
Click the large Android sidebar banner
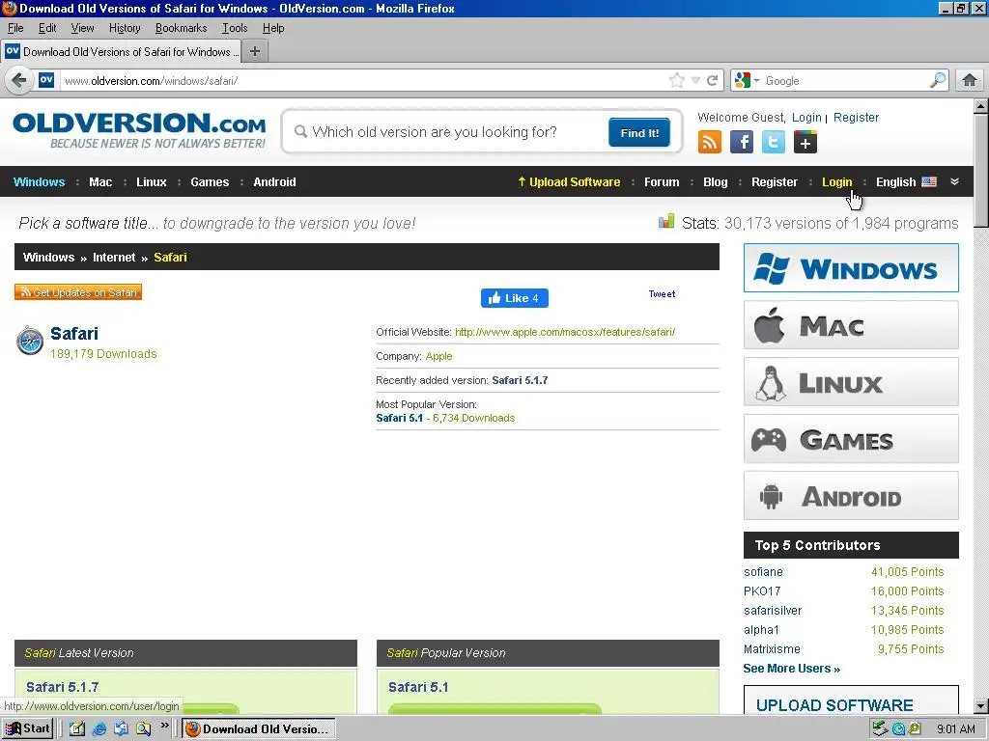coord(851,495)
